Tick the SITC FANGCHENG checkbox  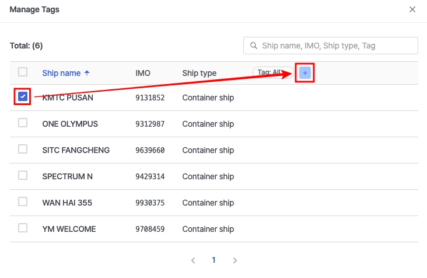23,149
